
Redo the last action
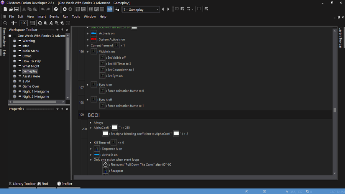coord(48,9)
